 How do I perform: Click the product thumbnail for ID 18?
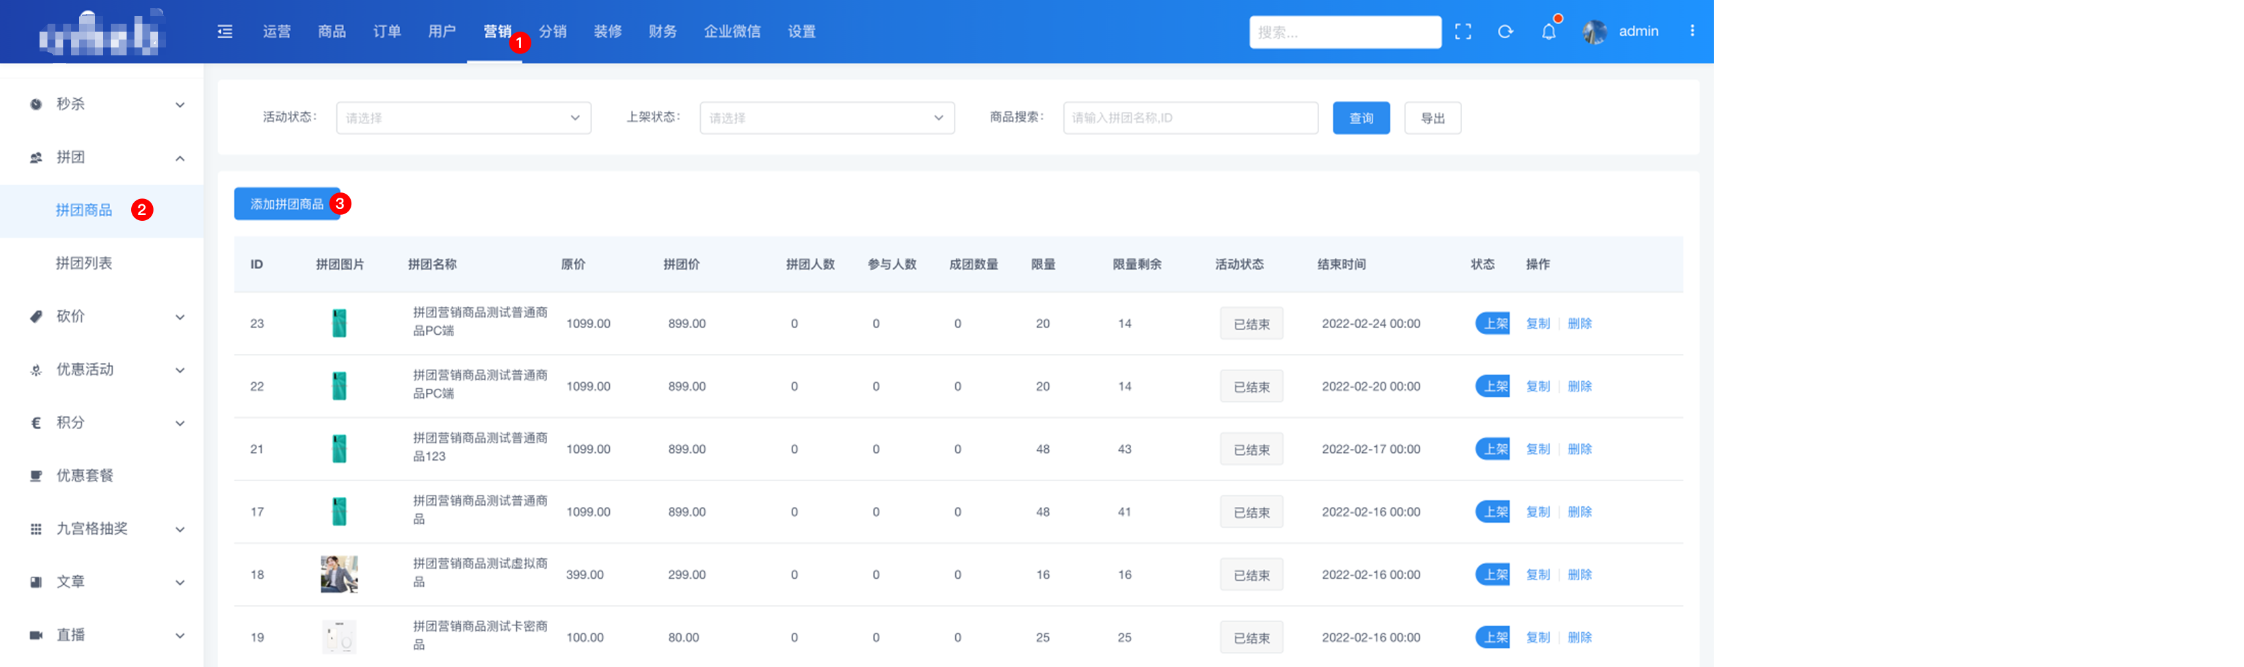[339, 575]
